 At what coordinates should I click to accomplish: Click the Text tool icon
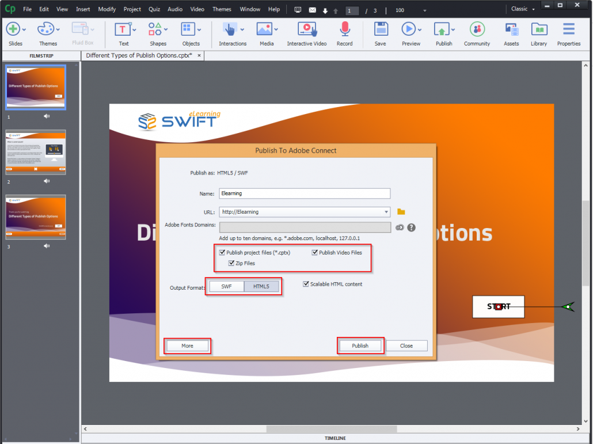122,29
